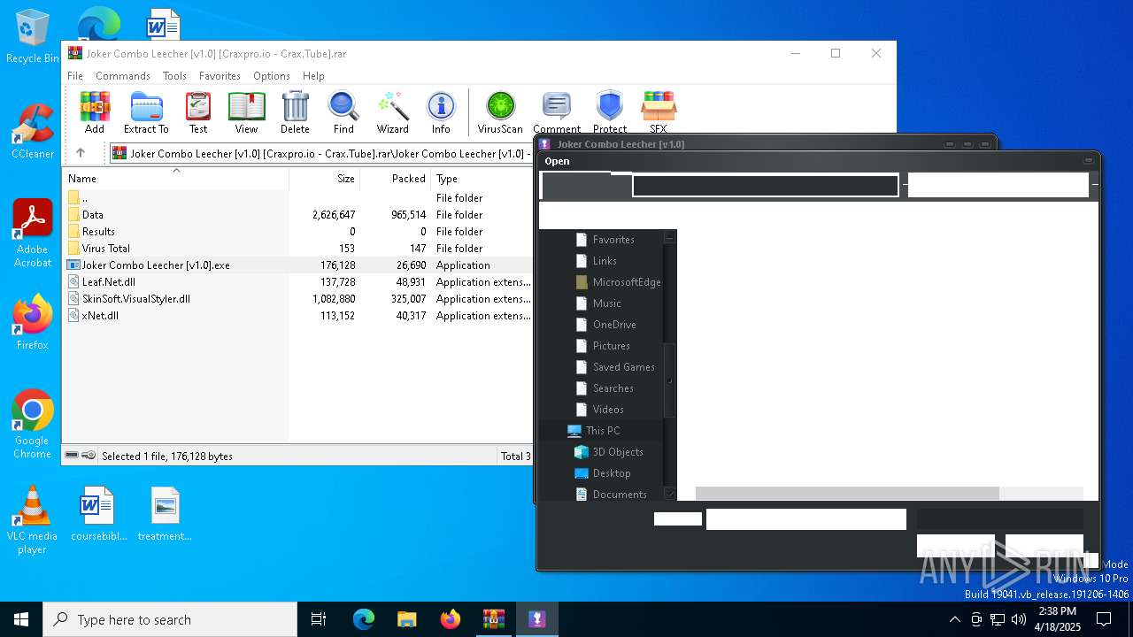Open the Recycle Bin desktop icon
The width and height of the screenshot is (1133, 637).
[32, 37]
